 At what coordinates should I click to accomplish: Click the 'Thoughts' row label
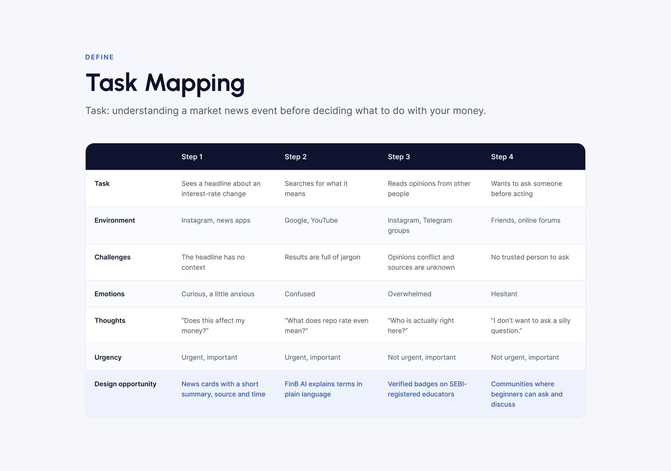(x=110, y=321)
